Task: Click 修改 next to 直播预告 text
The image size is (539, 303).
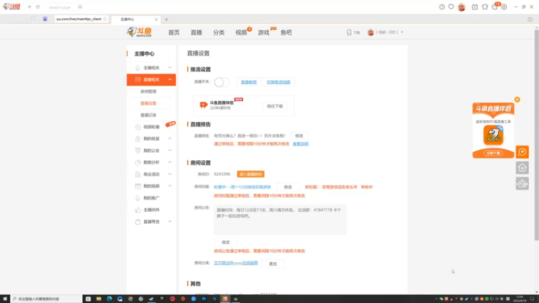Action: (x=299, y=136)
